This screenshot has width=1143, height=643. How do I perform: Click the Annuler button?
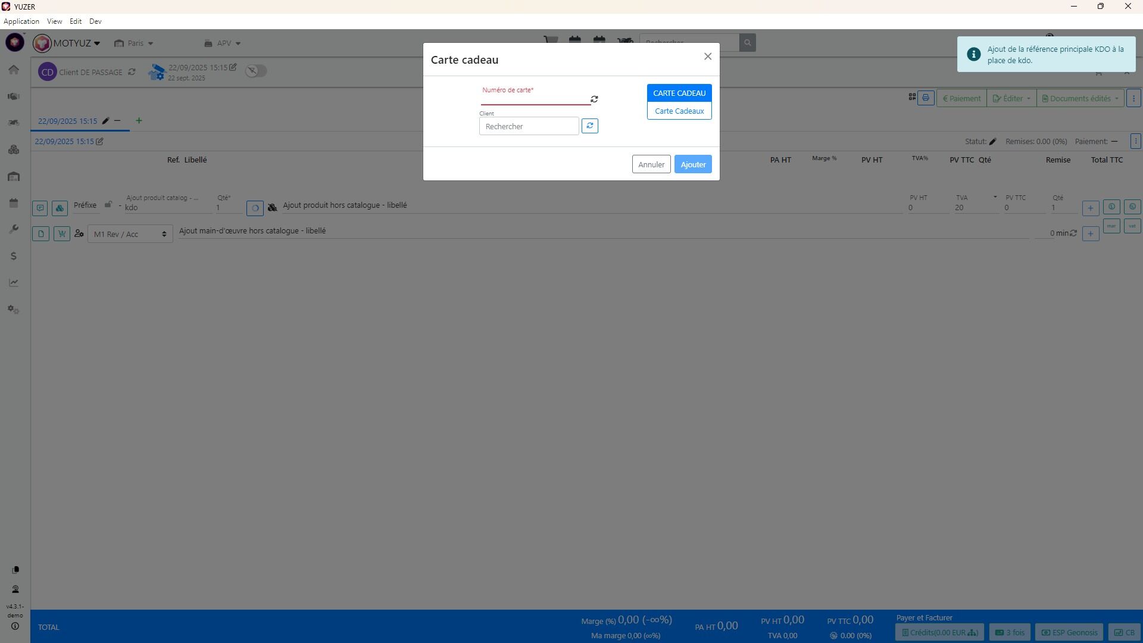651,164
